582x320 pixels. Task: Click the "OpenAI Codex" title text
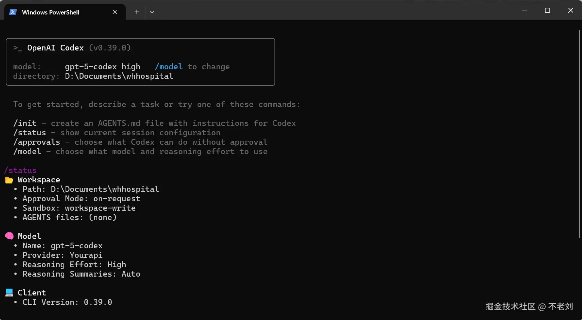[55, 48]
